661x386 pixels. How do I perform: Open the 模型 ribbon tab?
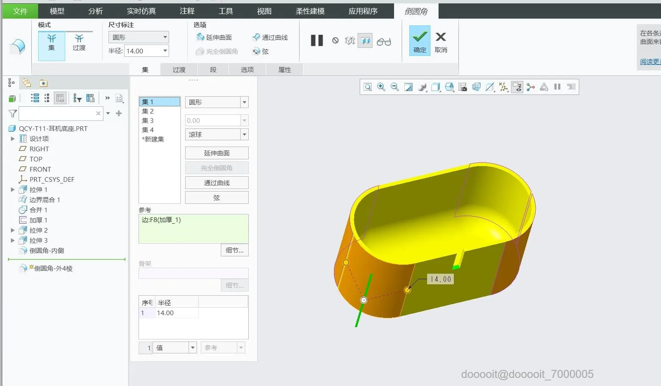click(x=57, y=11)
